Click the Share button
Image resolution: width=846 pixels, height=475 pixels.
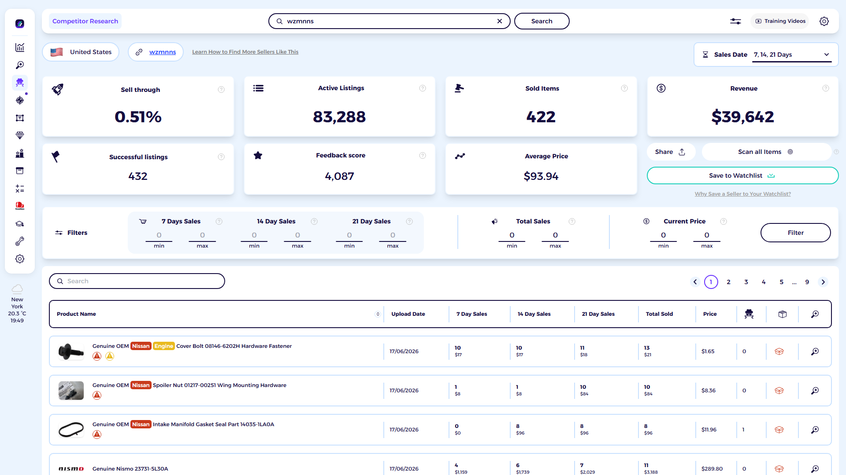[671, 152]
